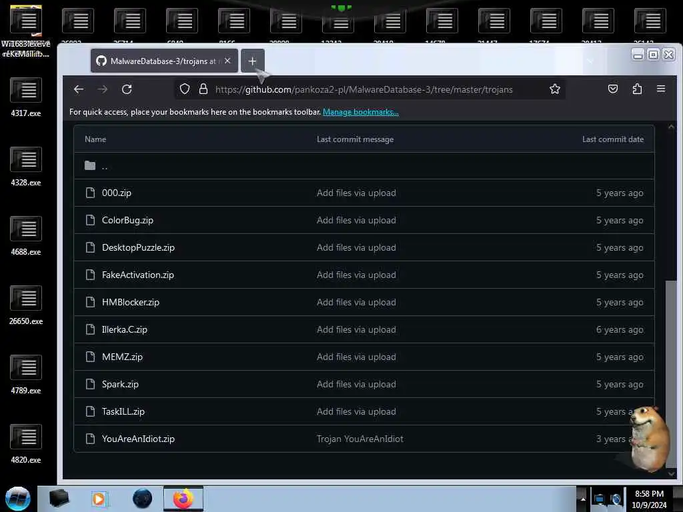Open Illerka.C.zip file
The image size is (683, 512).
(125, 329)
